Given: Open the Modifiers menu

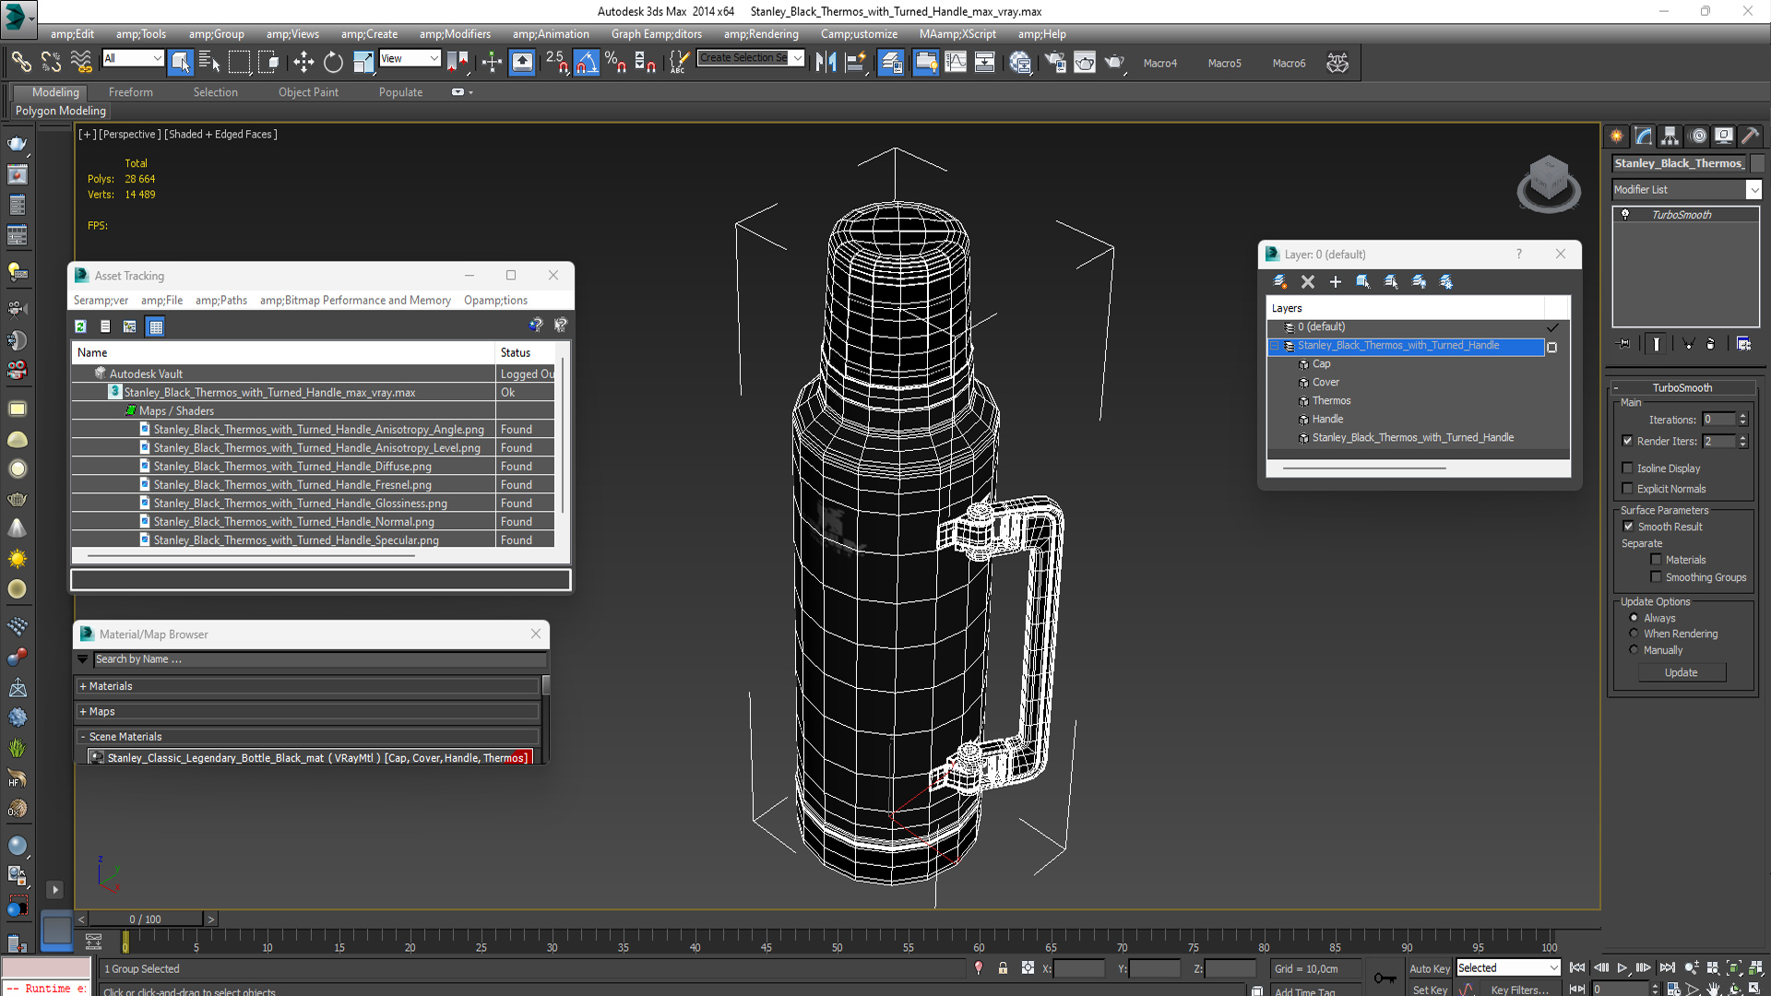Looking at the screenshot, I should [455, 34].
